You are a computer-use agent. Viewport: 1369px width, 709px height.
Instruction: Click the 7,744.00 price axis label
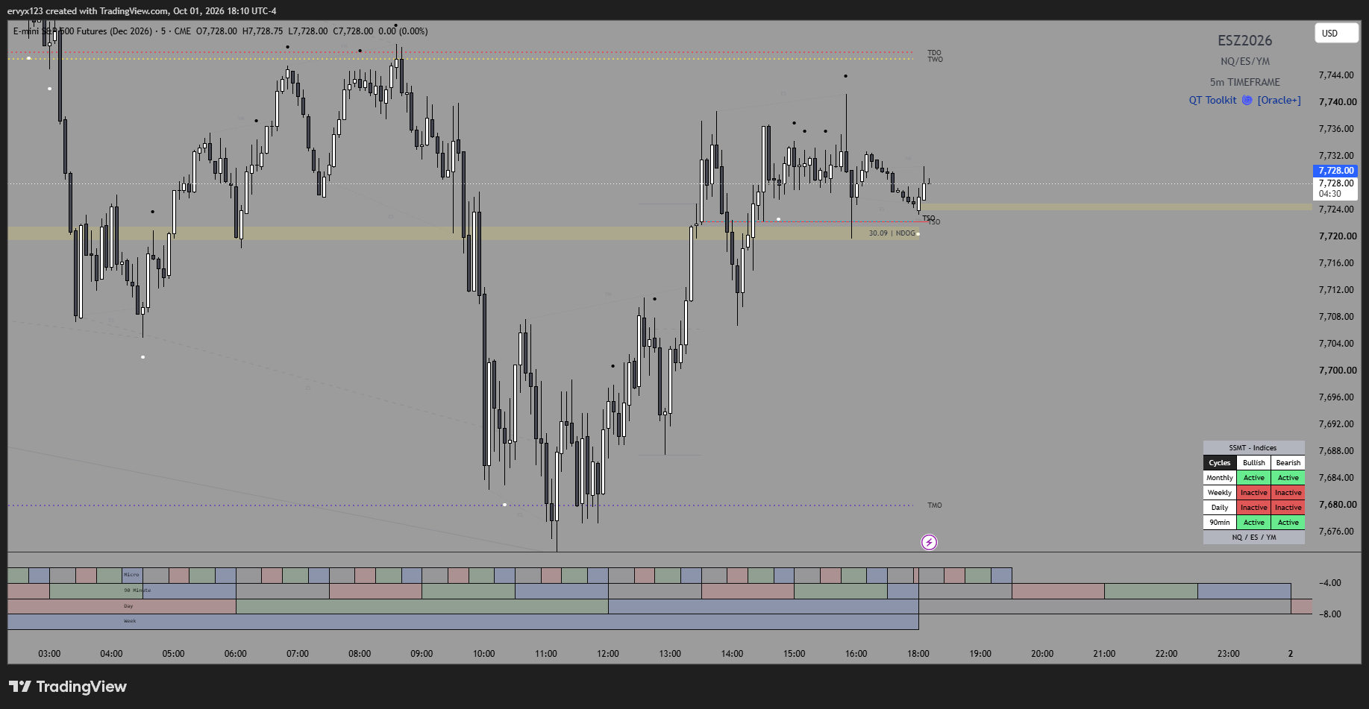click(x=1336, y=75)
